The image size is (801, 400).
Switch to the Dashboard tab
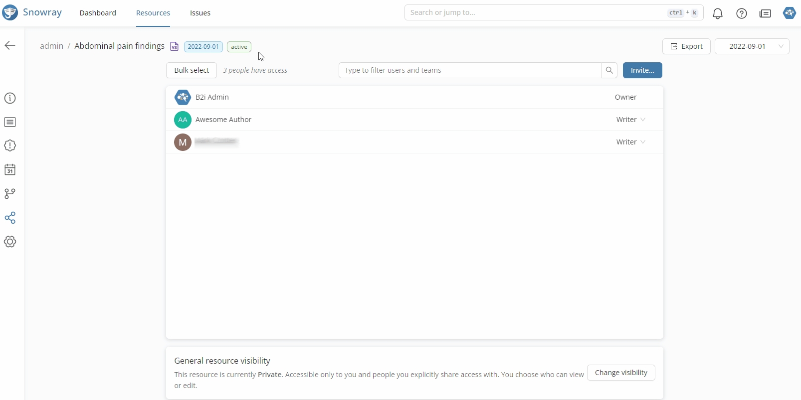pyautogui.click(x=98, y=13)
